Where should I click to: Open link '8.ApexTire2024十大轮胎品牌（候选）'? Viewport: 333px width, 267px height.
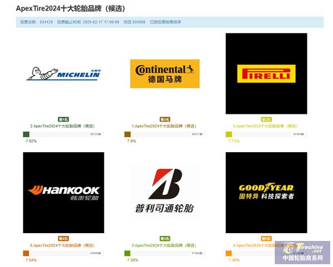tap(62, 245)
